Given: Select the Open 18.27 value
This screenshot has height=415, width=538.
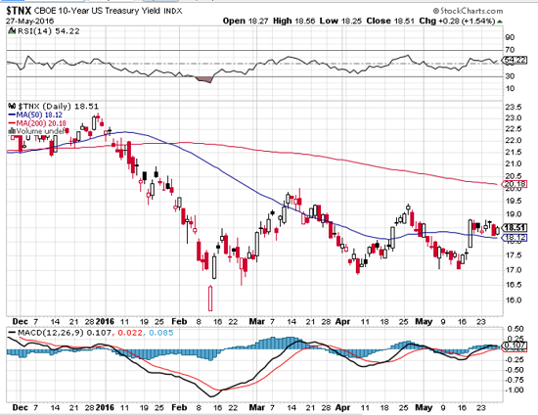Looking at the screenshot, I should point(246,21).
